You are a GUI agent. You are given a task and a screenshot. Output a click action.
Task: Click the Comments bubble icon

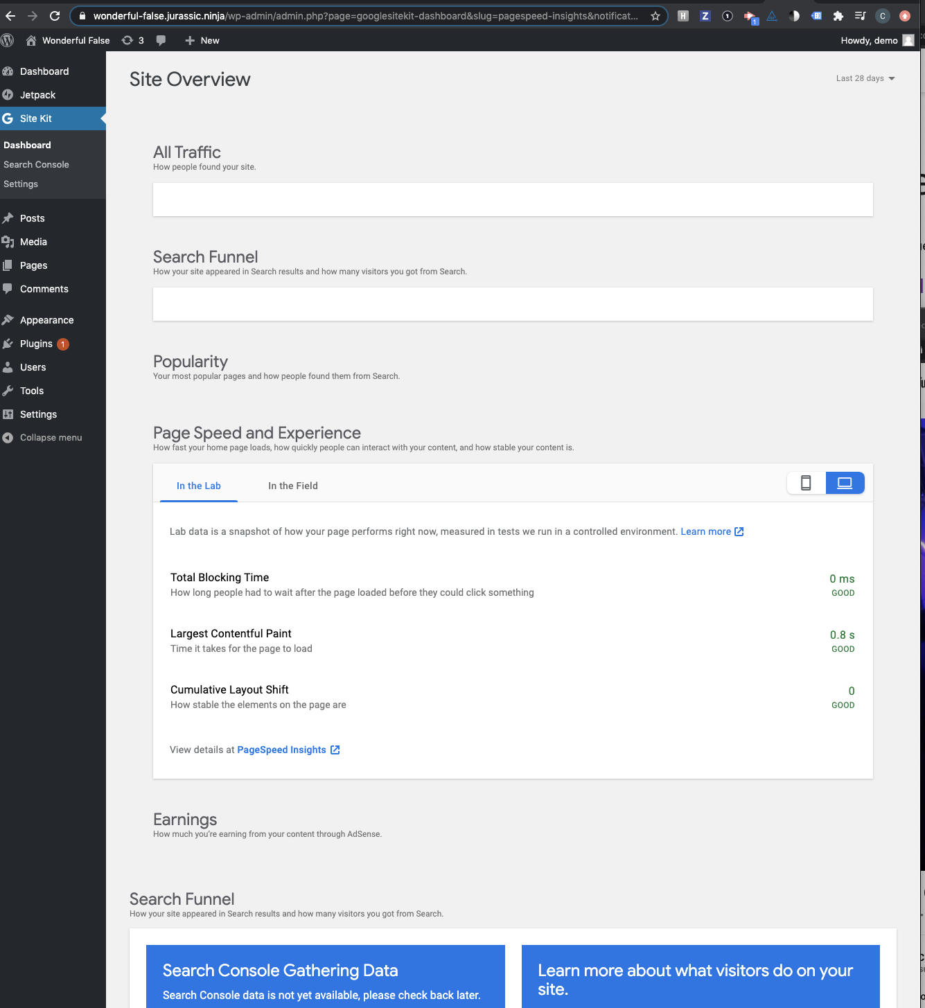(8, 289)
